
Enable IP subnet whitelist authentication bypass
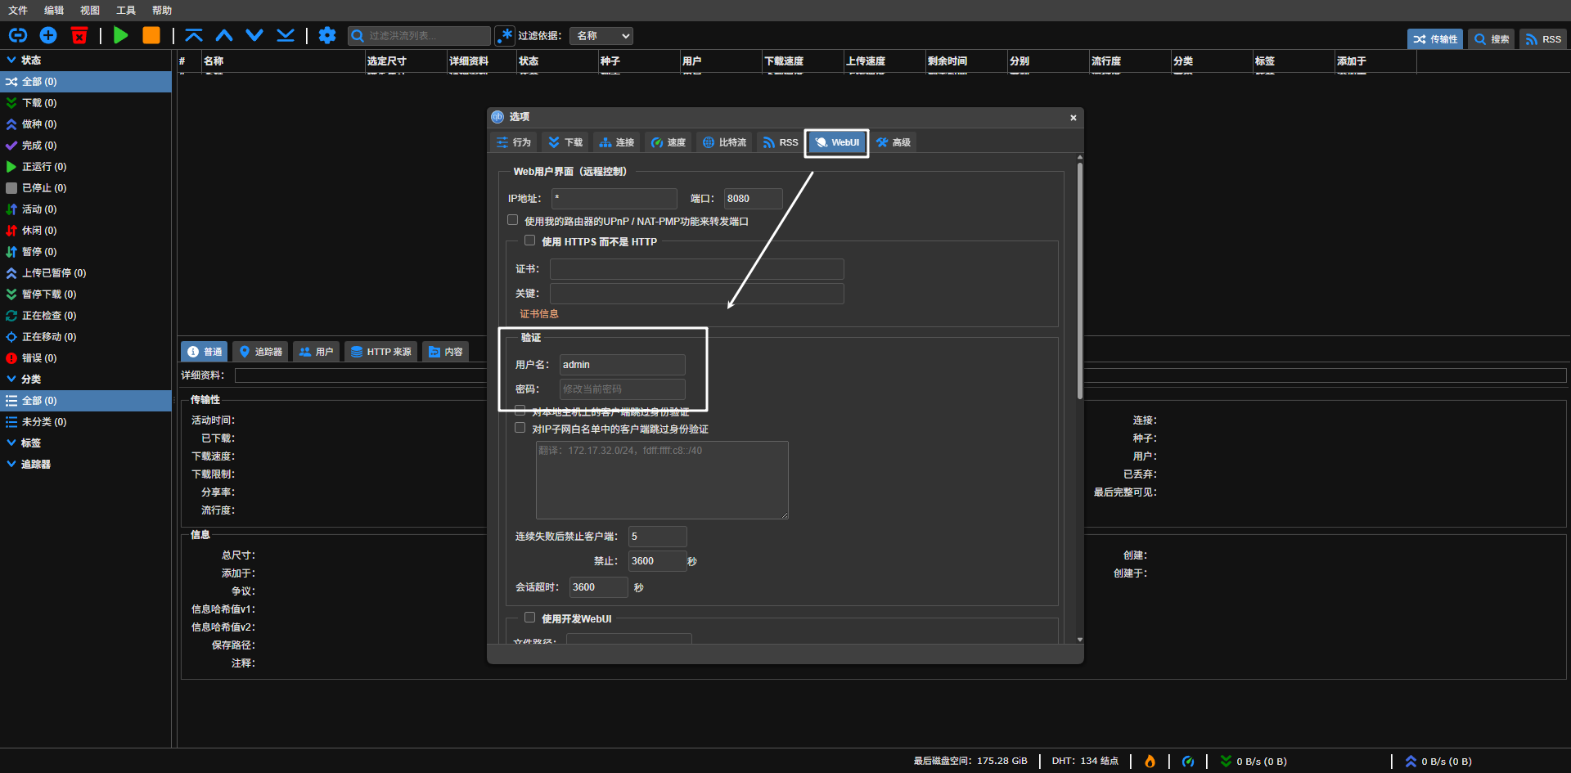(x=520, y=428)
